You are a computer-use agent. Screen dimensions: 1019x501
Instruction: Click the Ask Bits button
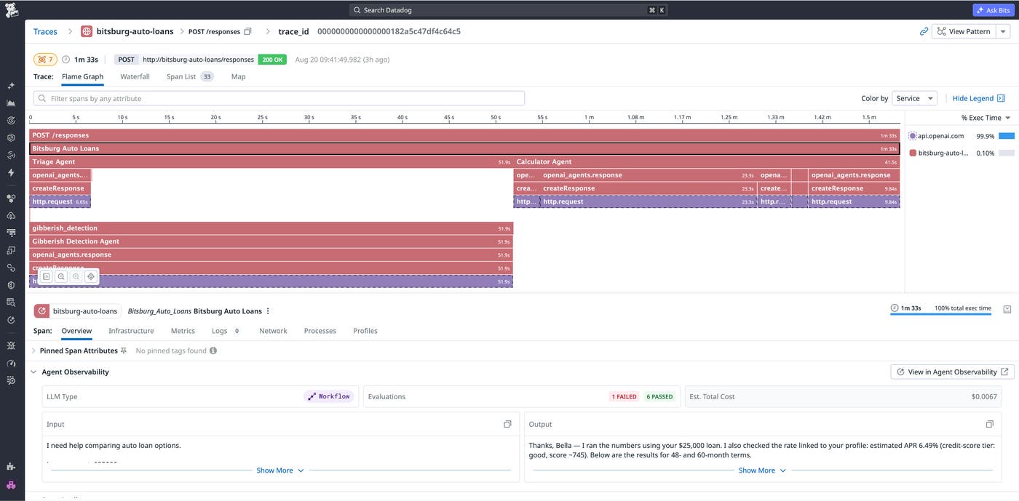point(993,10)
